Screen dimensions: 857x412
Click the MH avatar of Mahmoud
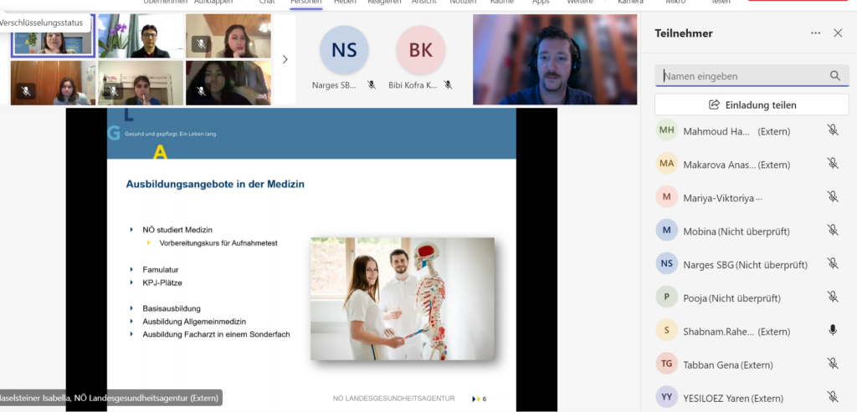click(667, 130)
